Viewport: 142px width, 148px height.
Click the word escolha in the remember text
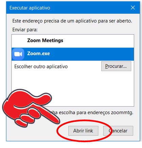coord(67,113)
